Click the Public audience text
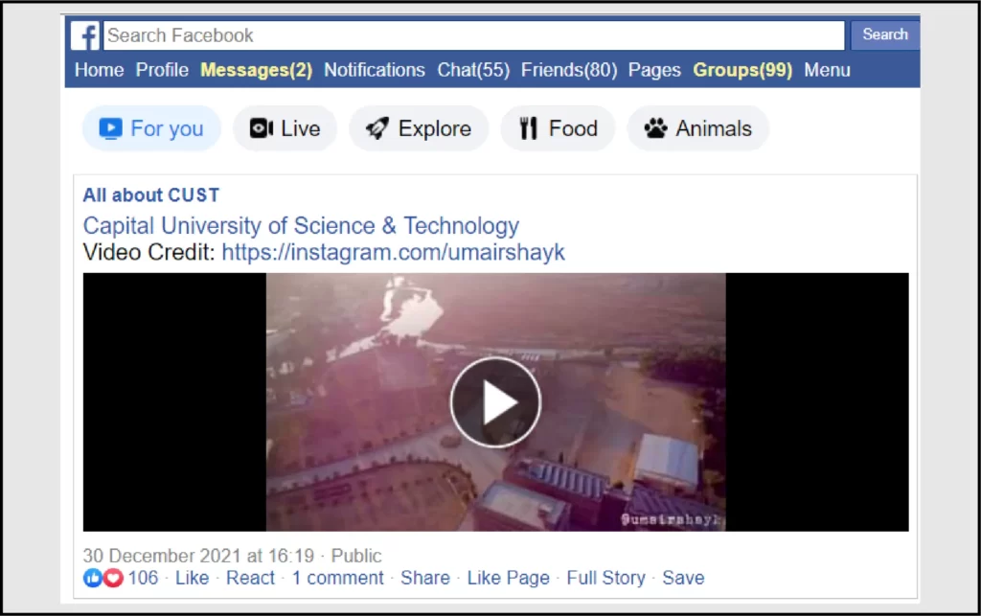The image size is (981, 616). (x=356, y=556)
